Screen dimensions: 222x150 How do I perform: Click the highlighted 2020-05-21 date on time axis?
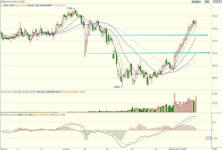178,149
